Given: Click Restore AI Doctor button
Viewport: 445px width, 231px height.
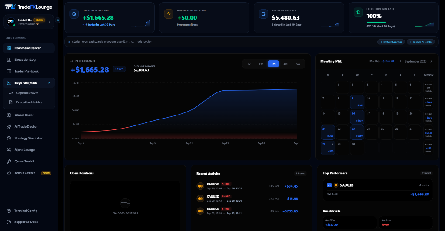Looking at the screenshot, I should click(x=421, y=42).
